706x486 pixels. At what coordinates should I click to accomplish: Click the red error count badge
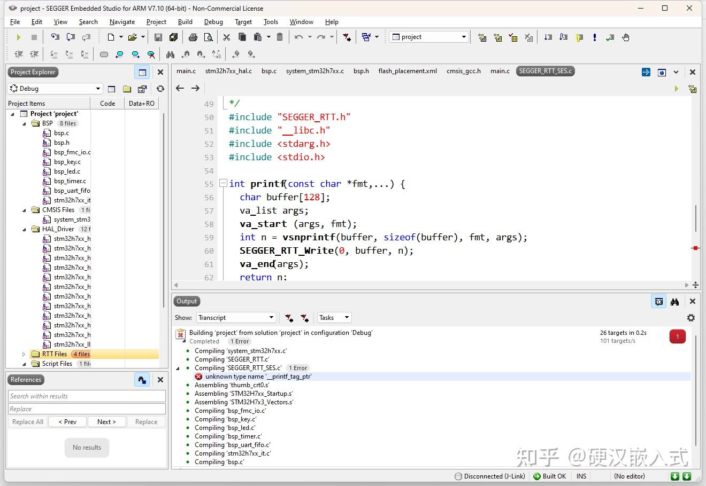pos(677,336)
